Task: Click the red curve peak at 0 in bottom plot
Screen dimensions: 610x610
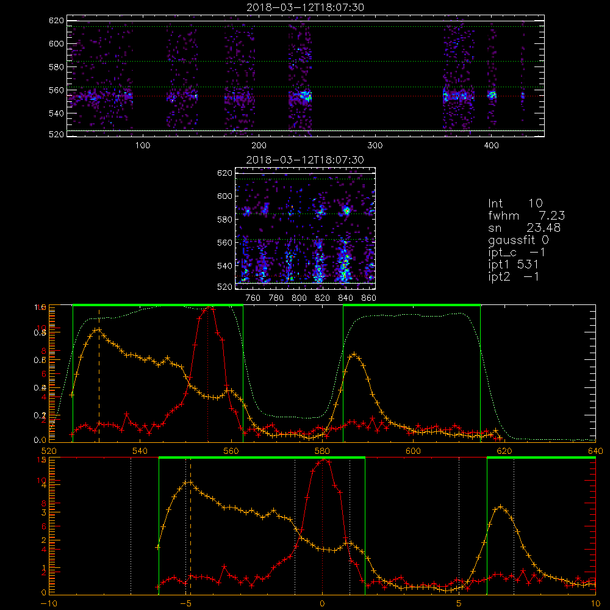Action: coord(323,461)
